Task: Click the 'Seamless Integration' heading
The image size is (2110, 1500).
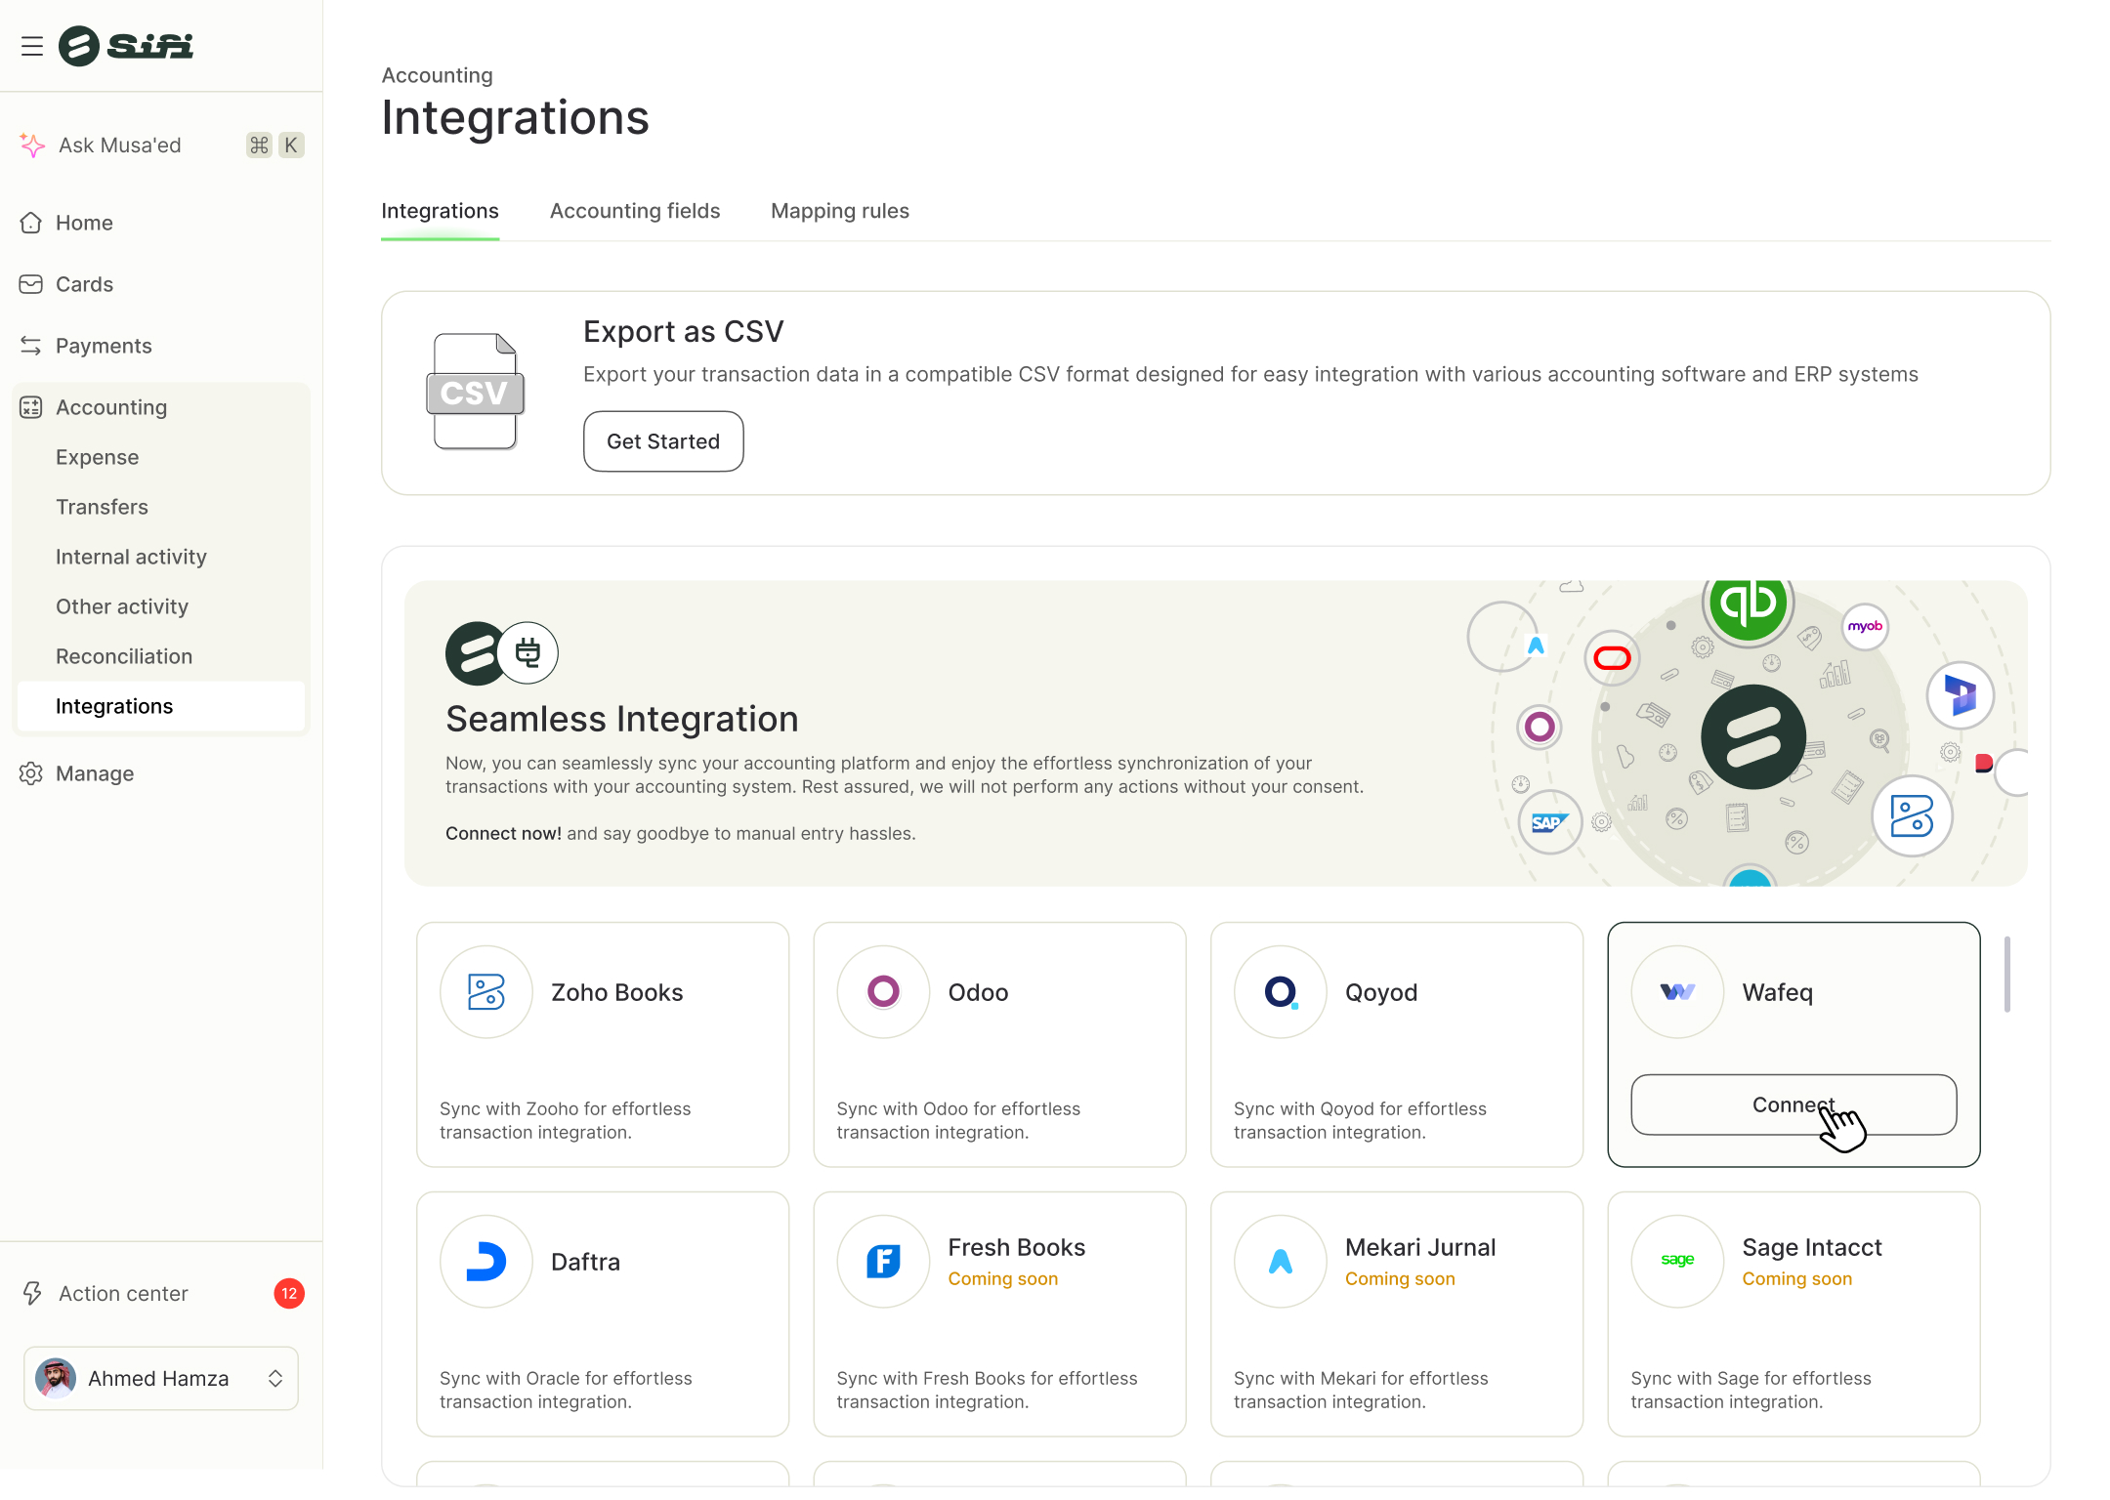Action: [622, 719]
